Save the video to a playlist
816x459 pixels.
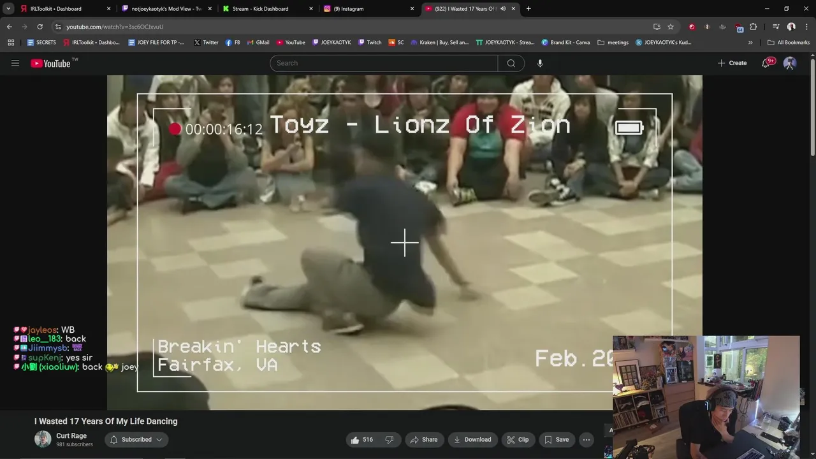[x=556, y=439]
